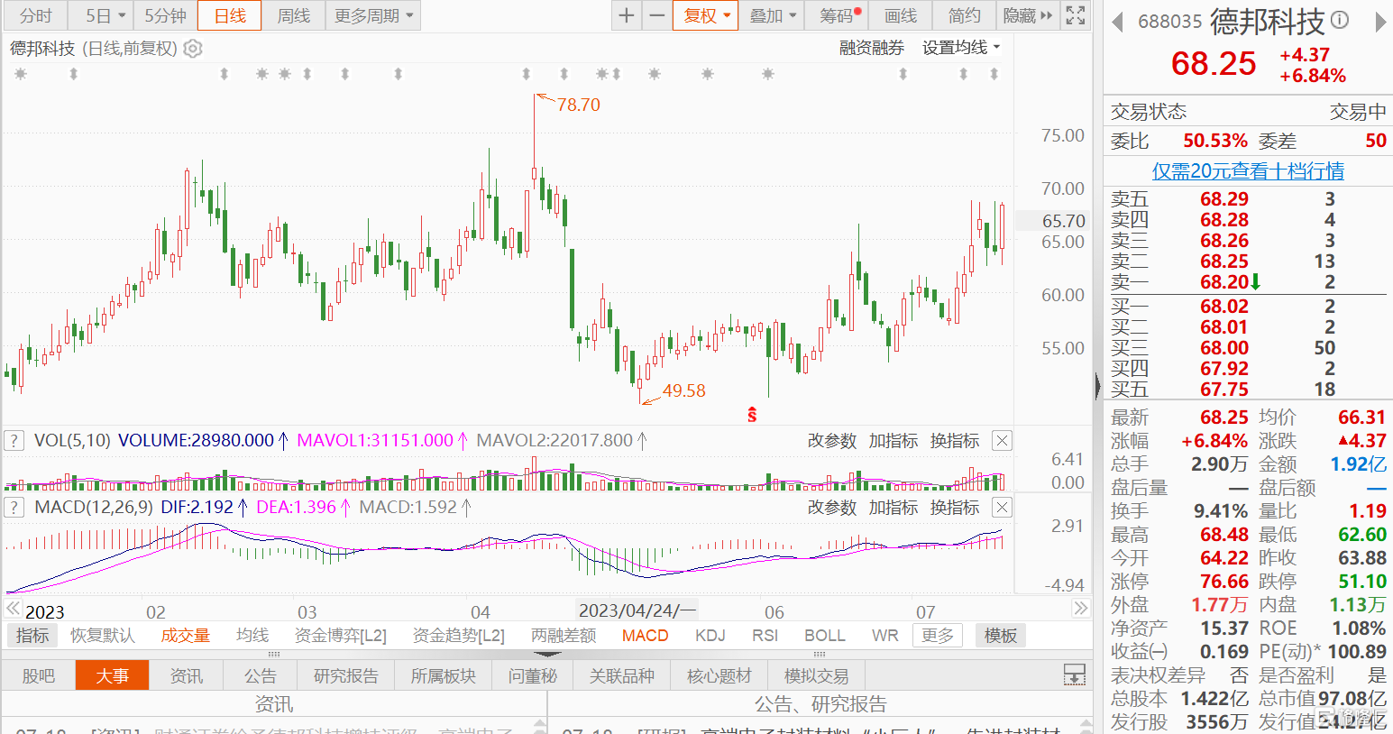This screenshot has width=1393, height=734.
Task: Toggle 成交量 volume indicator
Action: click(185, 636)
